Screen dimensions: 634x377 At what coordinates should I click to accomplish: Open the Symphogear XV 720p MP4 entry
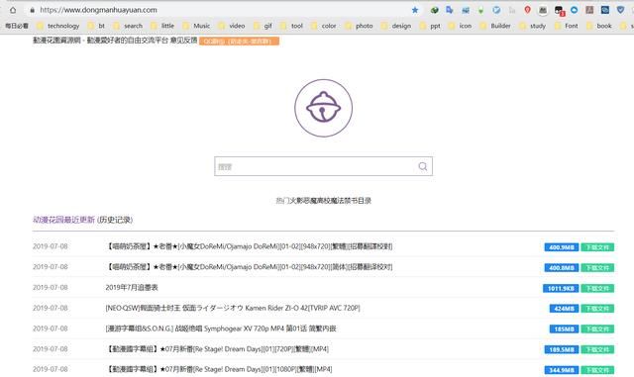pos(221,329)
